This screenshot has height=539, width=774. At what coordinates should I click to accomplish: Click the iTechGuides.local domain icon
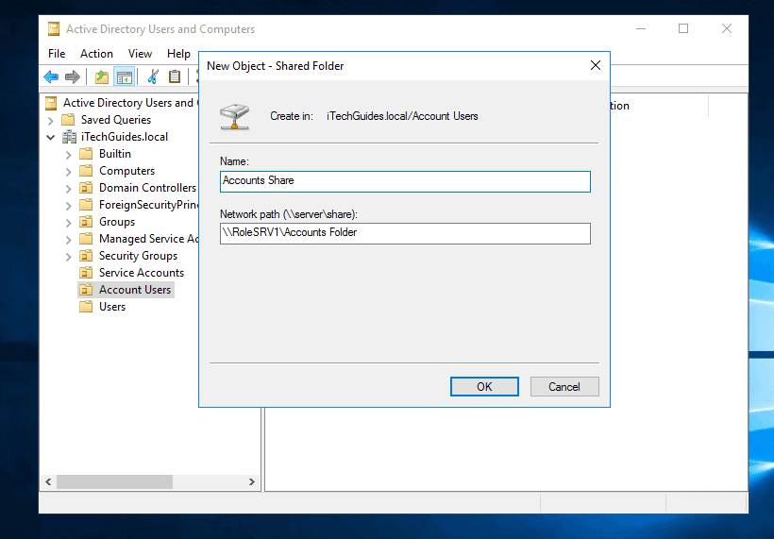69,137
